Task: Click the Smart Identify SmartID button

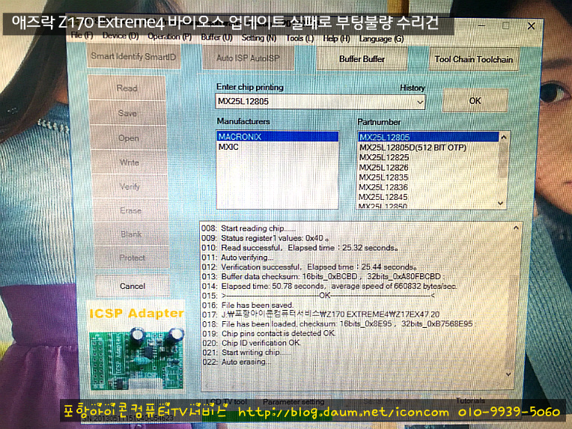Action: pyautogui.click(x=133, y=56)
